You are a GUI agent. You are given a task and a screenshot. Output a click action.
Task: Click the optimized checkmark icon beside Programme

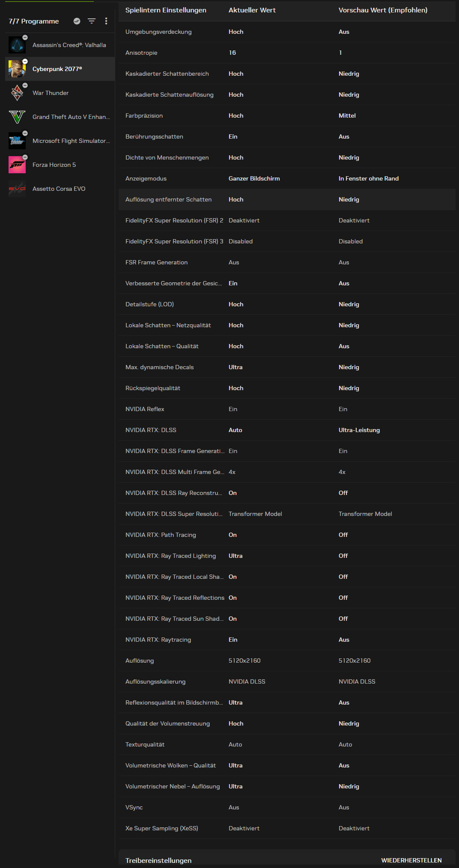tap(77, 21)
